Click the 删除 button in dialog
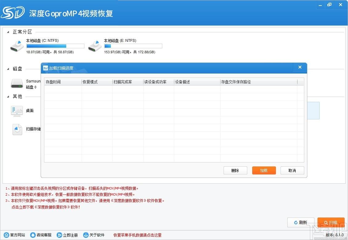The height and width of the screenshot is (240, 348). click(x=235, y=170)
